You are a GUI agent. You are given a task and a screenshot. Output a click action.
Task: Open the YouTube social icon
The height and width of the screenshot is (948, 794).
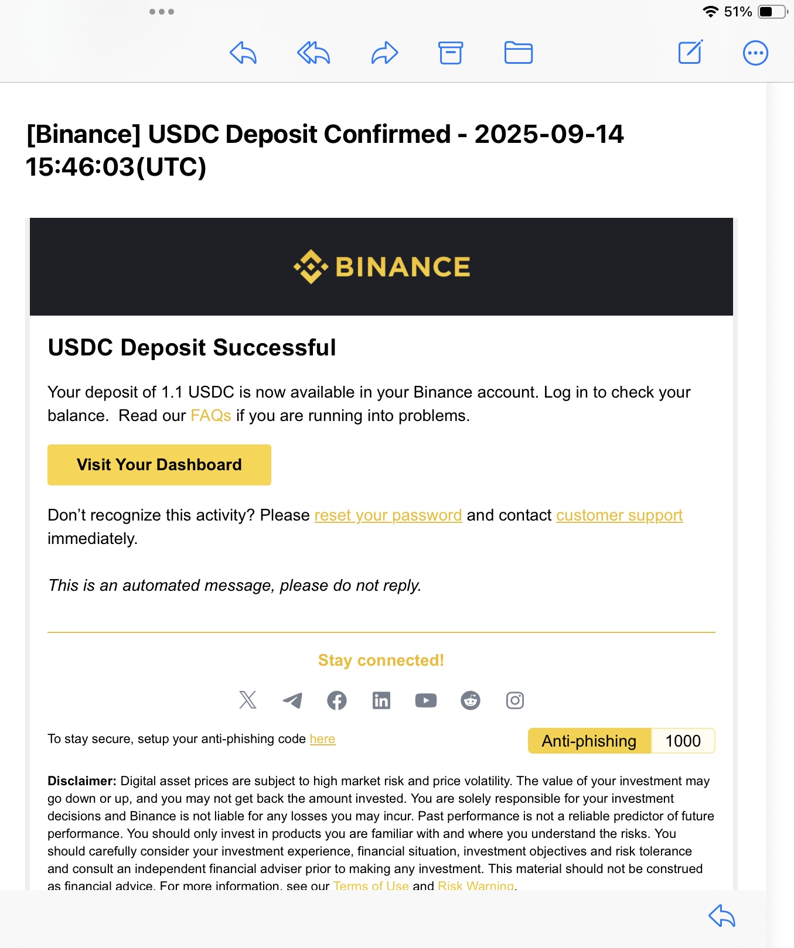[426, 700]
